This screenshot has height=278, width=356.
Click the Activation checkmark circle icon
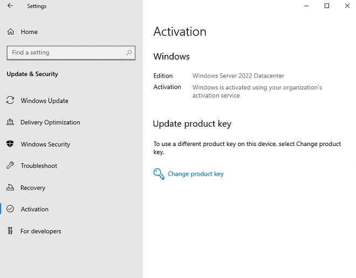click(10, 209)
